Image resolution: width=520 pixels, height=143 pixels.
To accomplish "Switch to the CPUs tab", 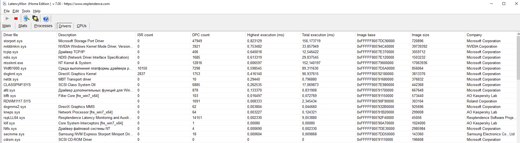I will click(81, 26).
